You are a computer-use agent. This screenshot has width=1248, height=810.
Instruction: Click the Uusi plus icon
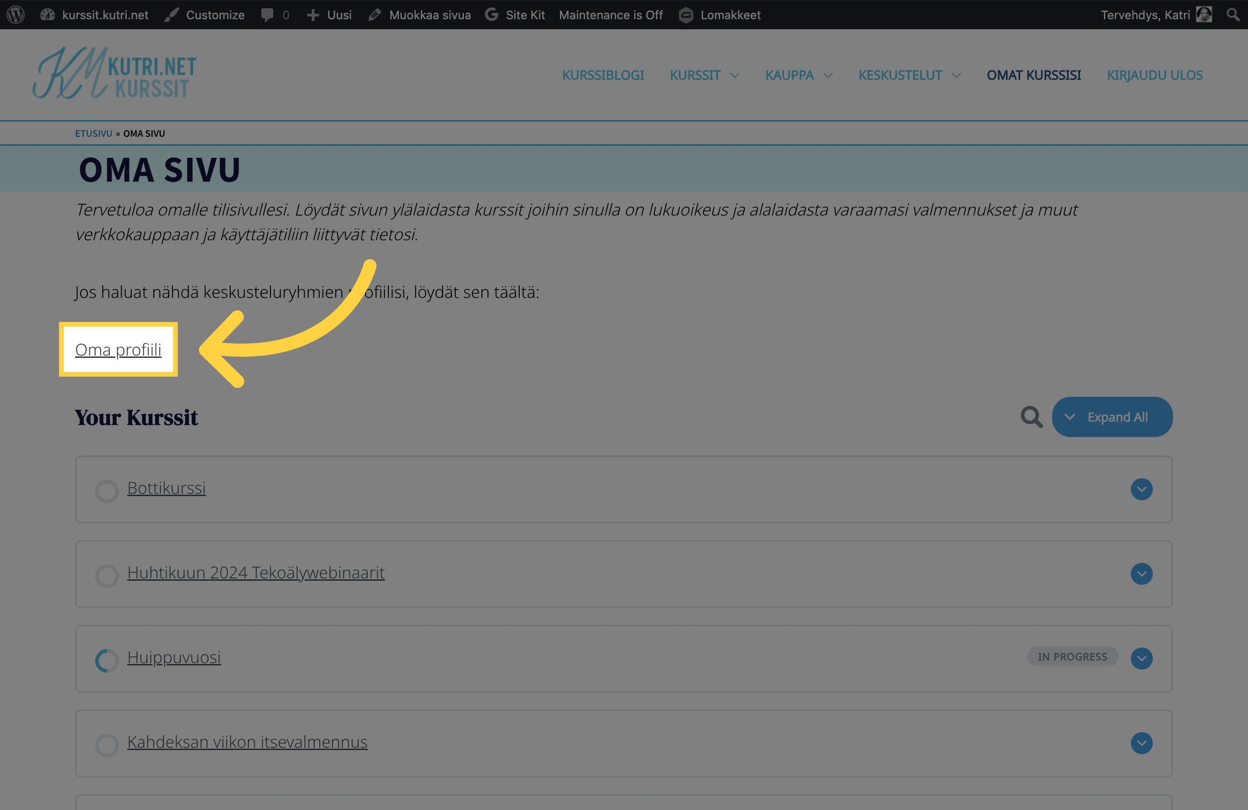pos(313,15)
